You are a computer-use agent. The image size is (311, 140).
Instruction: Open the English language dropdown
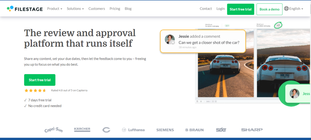(296, 9)
